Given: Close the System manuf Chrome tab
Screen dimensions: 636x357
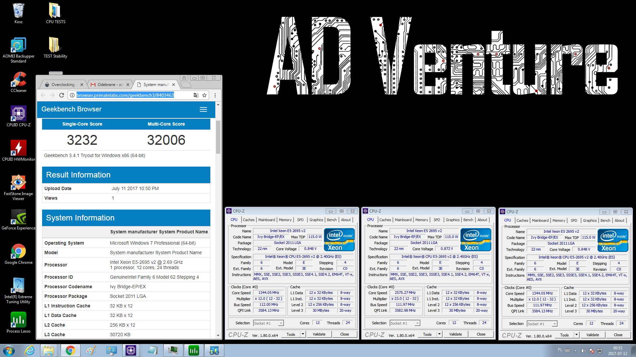Looking at the screenshot, I should 174,85.
